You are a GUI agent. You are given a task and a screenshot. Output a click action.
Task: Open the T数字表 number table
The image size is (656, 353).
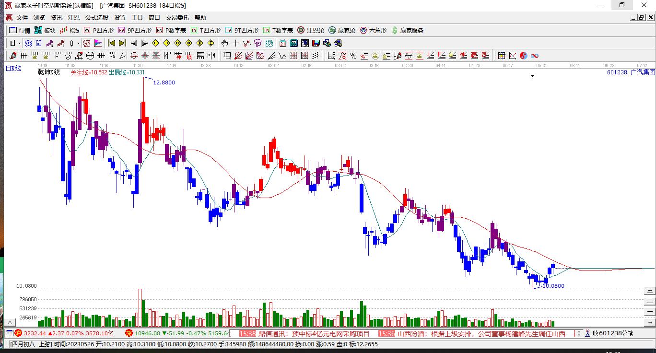[x=278, y=30]
